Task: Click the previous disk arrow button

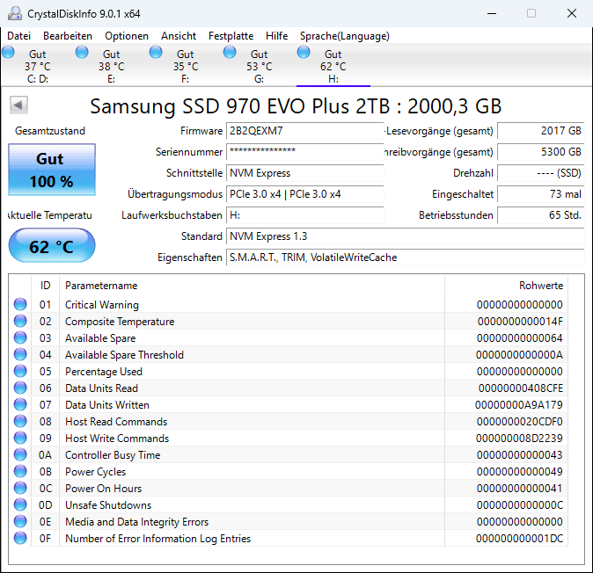Action: pyautogui.click(x=18, y=105)
